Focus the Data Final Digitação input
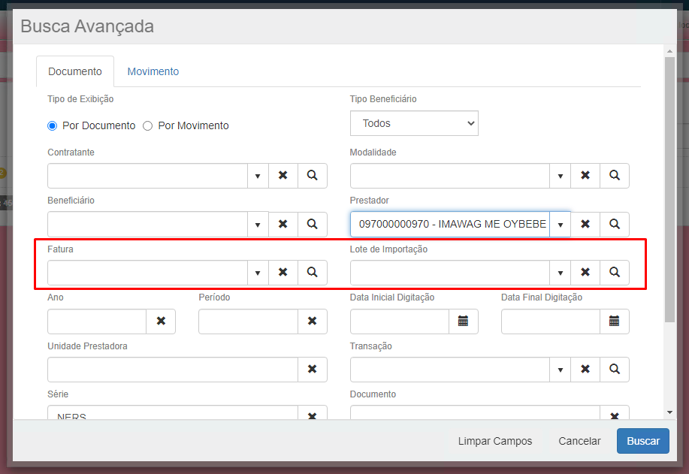This screenshot has width=689, height=474. (x=551, y=321)
